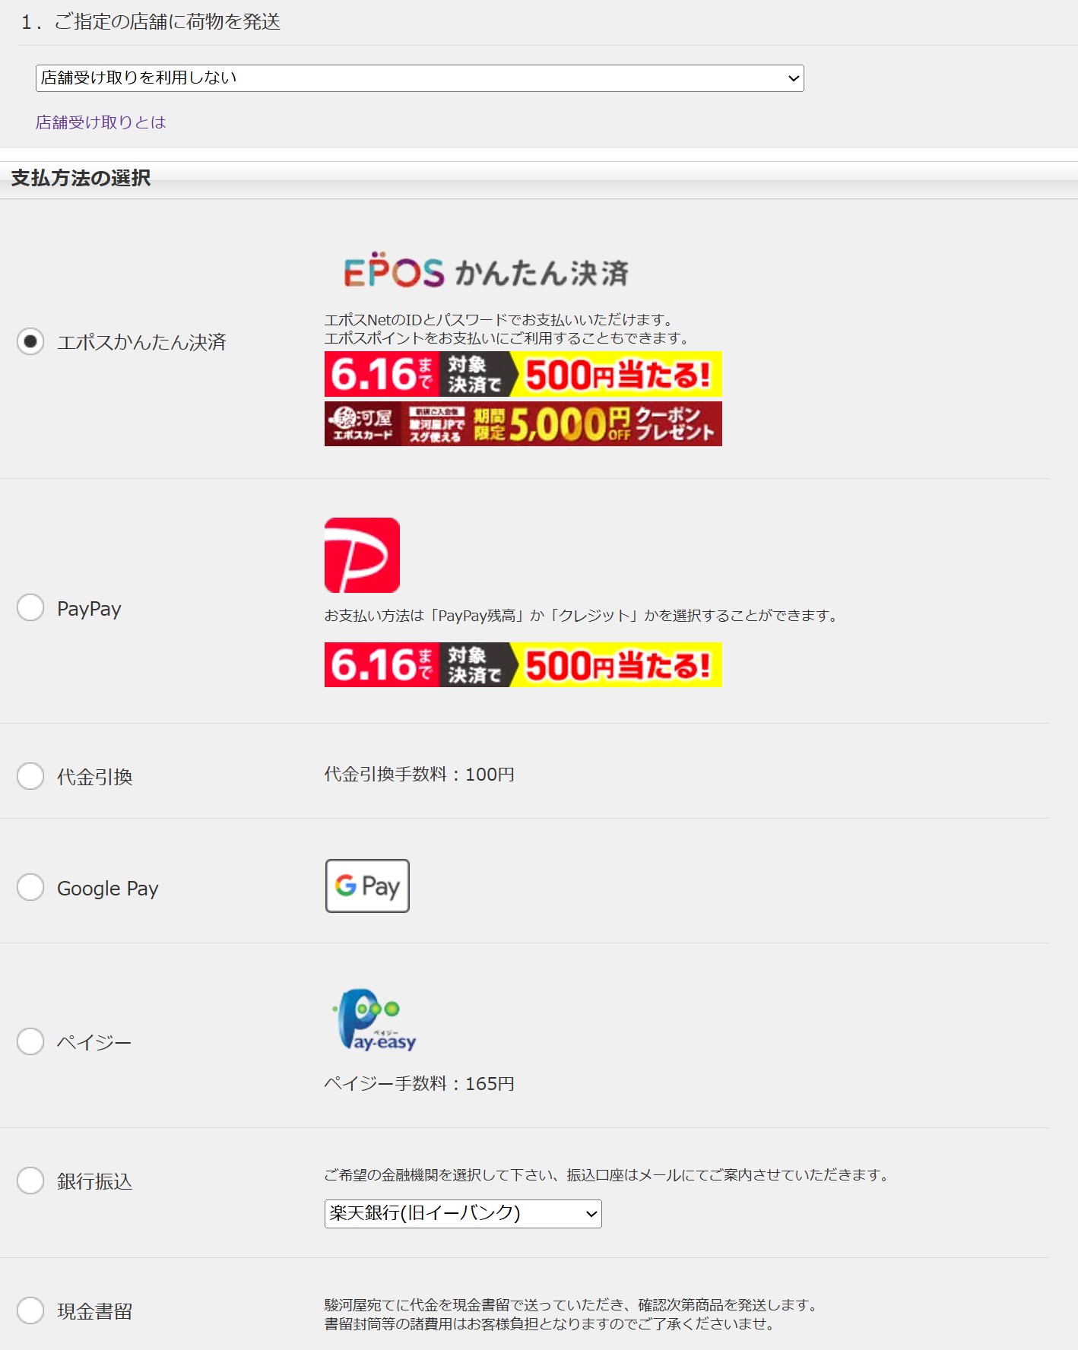Click the 銀行振込 option label text

[95, 1181]
